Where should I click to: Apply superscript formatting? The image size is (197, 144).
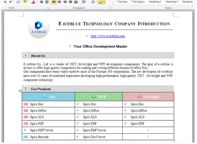click(x=11, y=2)
